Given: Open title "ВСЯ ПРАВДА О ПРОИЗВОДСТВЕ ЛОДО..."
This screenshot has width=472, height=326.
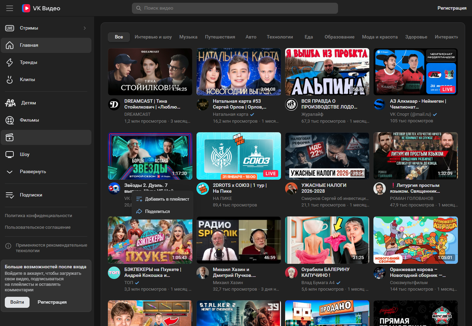Looking at the screenshot, I should tap(330, 104).
